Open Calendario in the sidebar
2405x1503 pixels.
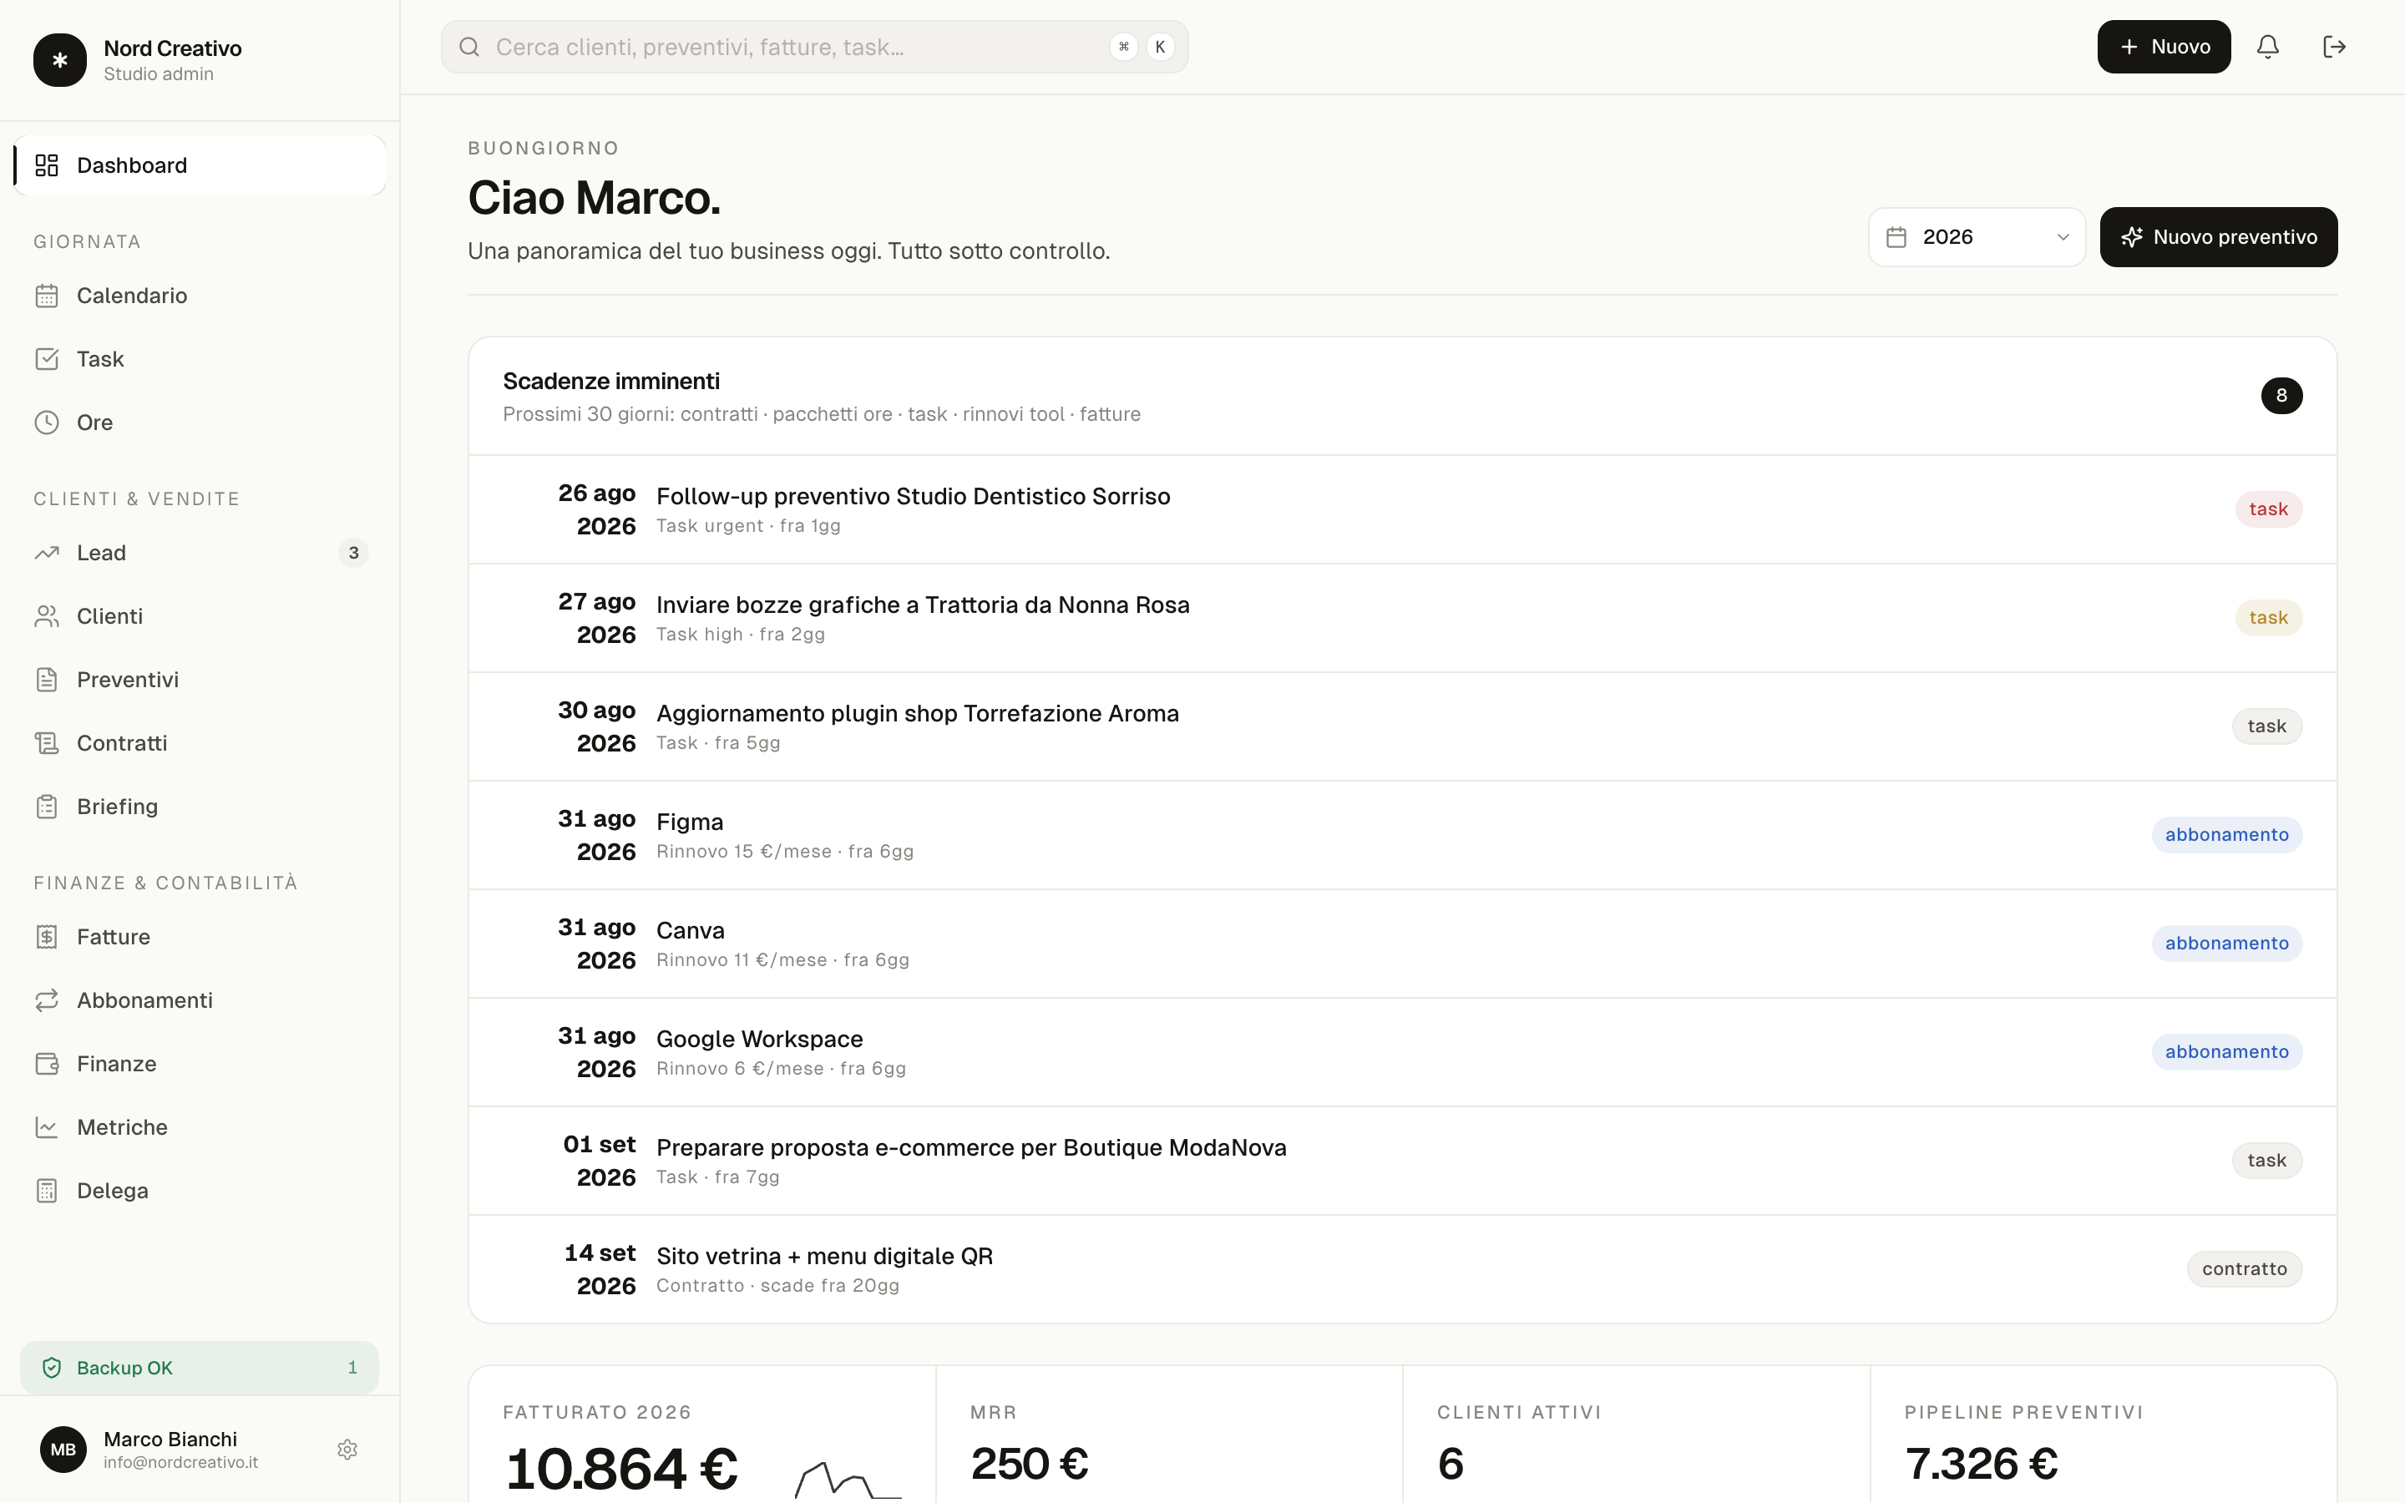pos(200,296)
